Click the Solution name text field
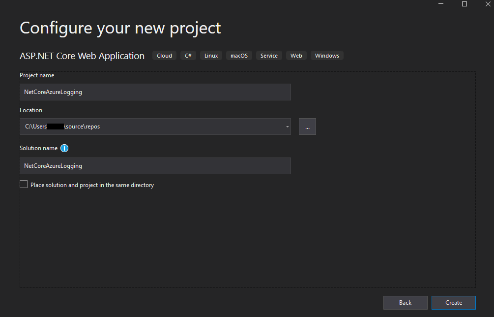The height and width of the screenshot is (317, 494). [x=155, y=166]
